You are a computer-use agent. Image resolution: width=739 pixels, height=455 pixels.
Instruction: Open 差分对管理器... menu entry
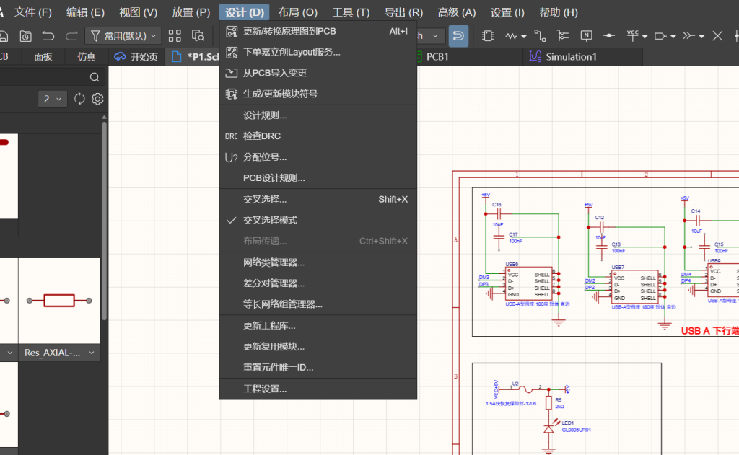click(318, 283)
